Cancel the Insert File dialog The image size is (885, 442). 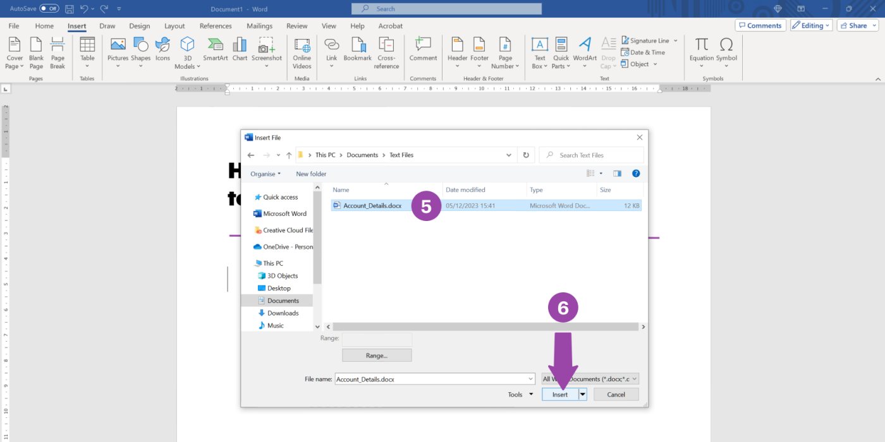coord(616,393)
